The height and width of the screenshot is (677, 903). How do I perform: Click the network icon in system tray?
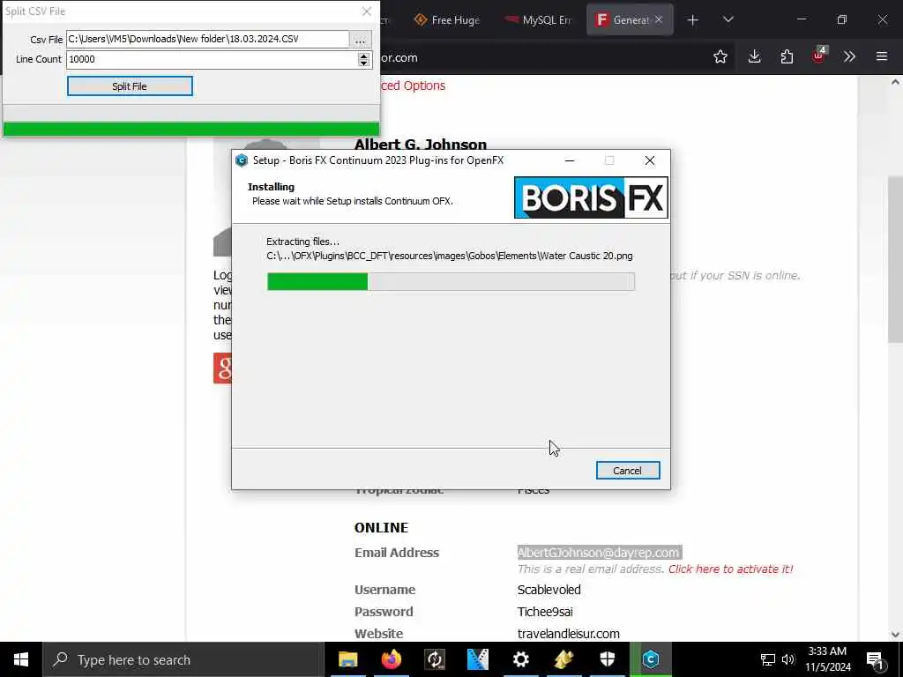click(x=768, y=659)
